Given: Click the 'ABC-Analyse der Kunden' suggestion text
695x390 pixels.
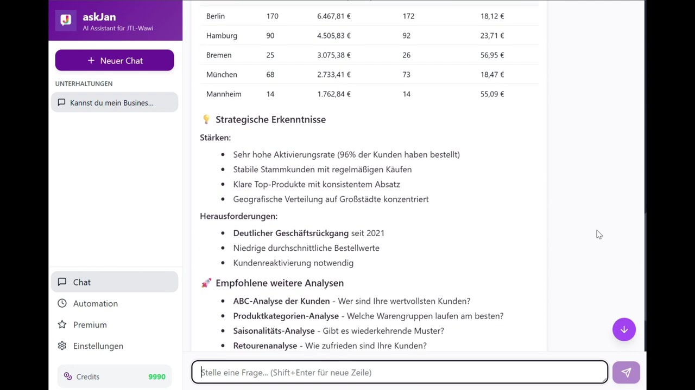Looking at the screenshot, I should (x=281, y=301).
